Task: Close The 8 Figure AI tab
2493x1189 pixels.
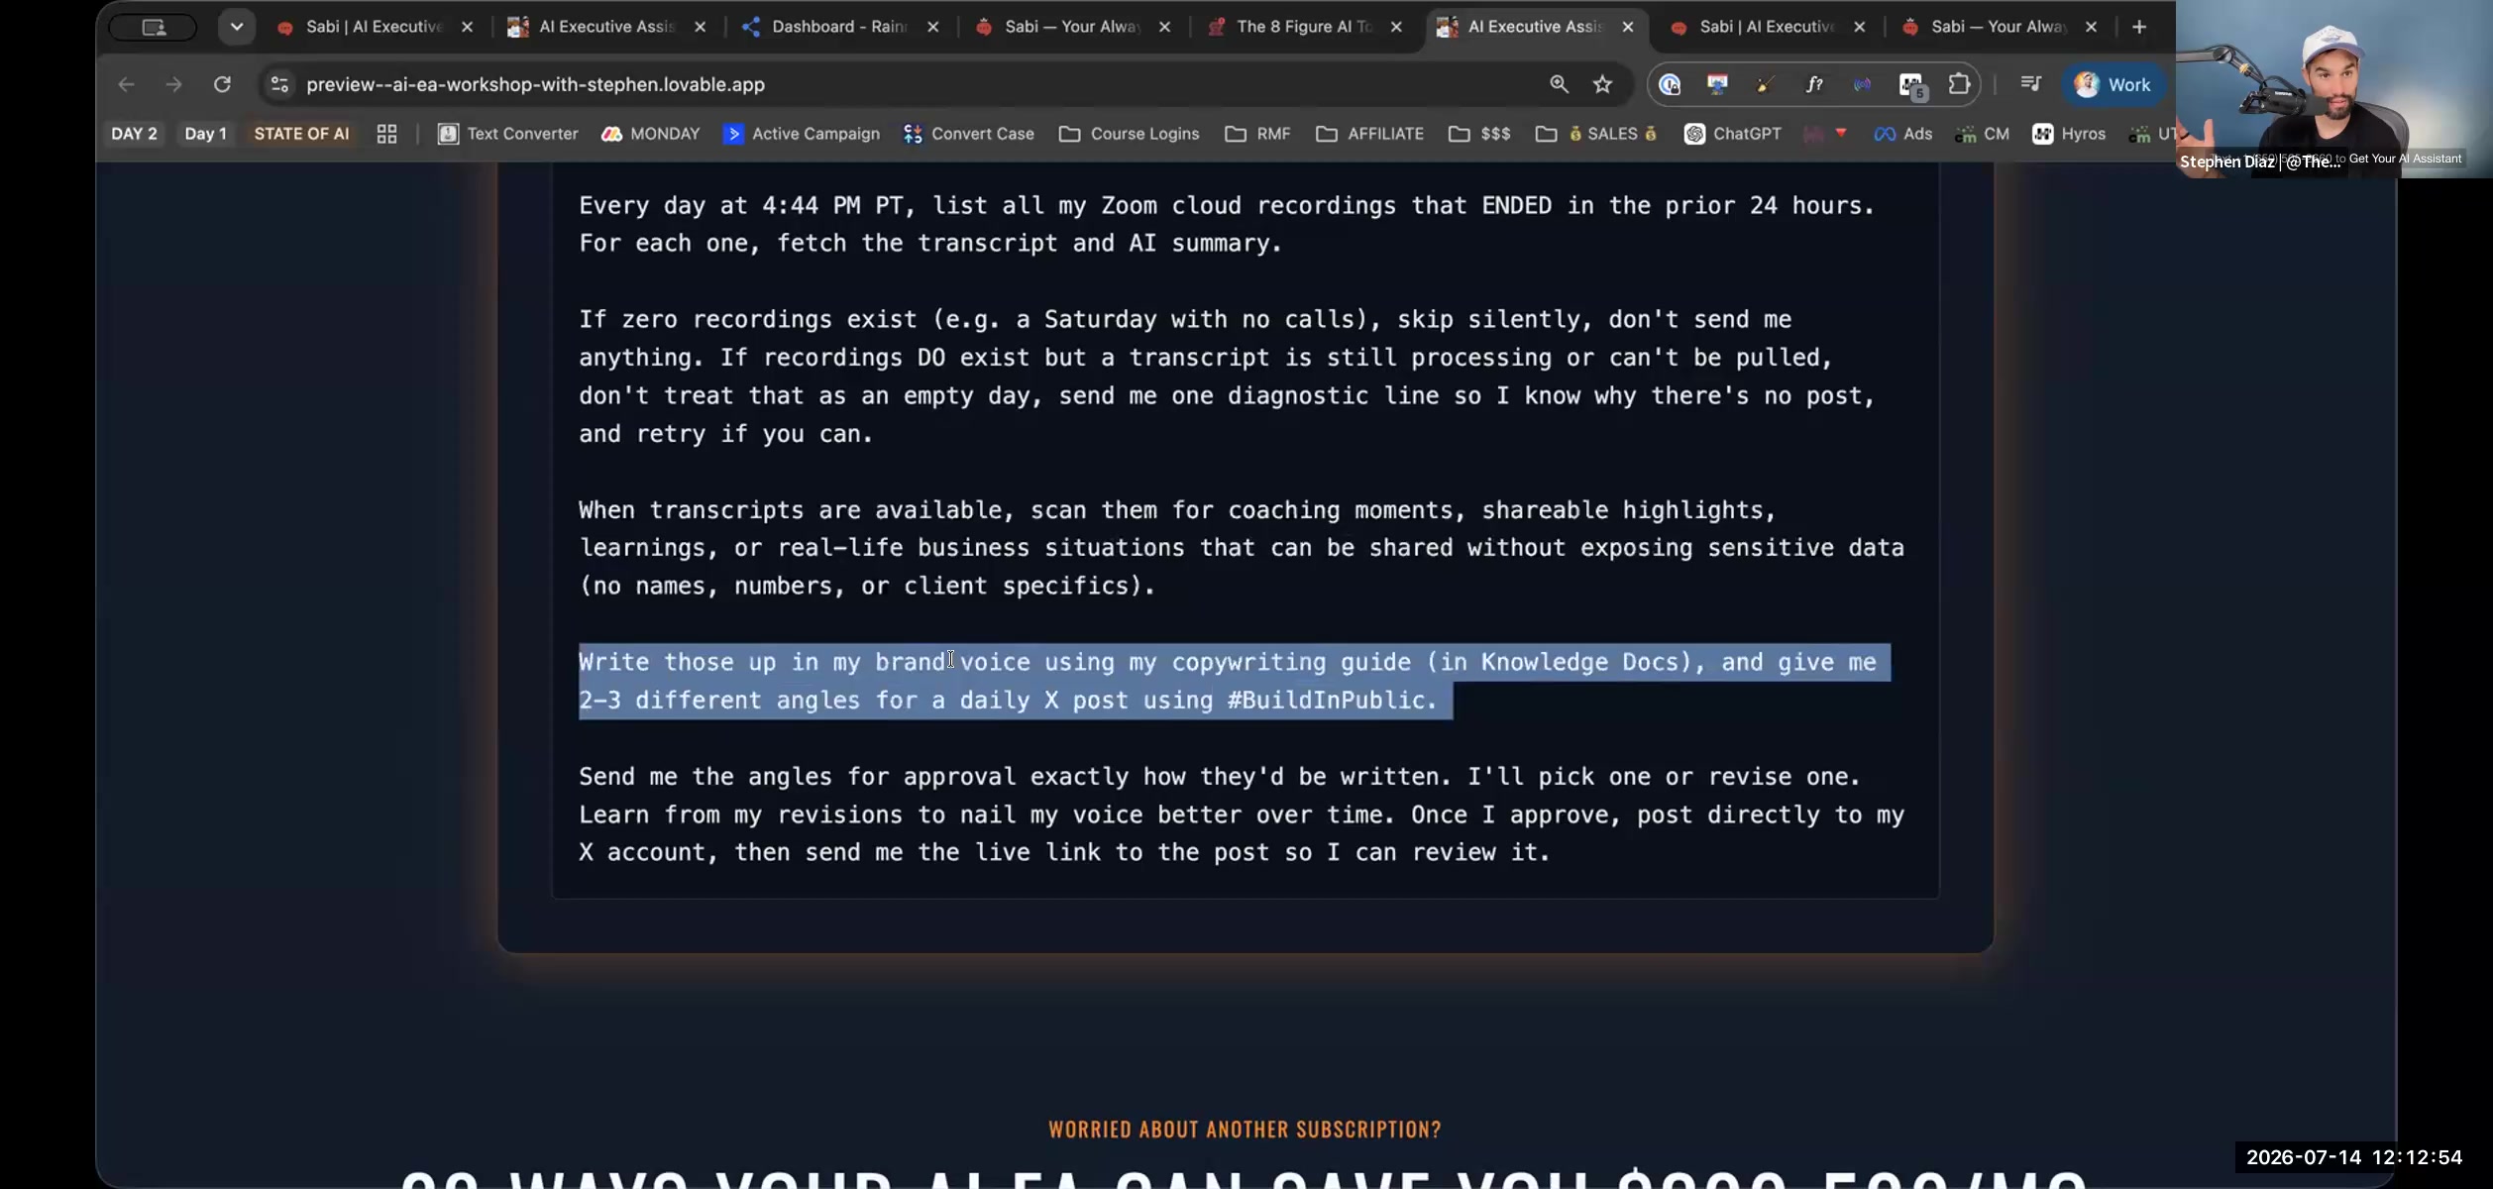Action: coord(1396,27)
